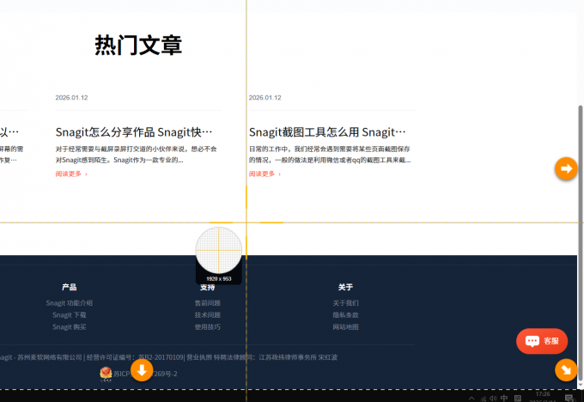Click the 2026.01.12 date above Snagit怎么分享作品
Viewport: 584px width, 402px height.
71,98
